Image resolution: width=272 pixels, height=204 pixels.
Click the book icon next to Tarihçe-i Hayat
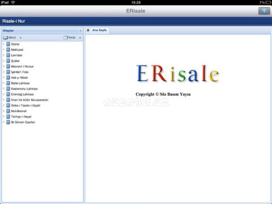coord(8,117)
